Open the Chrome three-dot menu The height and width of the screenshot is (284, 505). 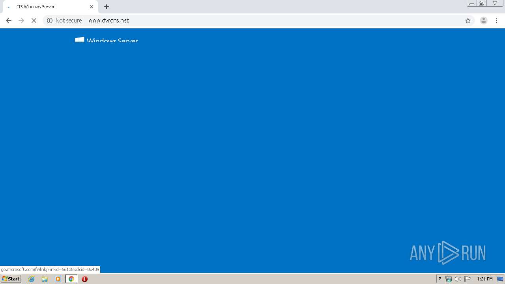pyautogui.click(x=496, y=21)
